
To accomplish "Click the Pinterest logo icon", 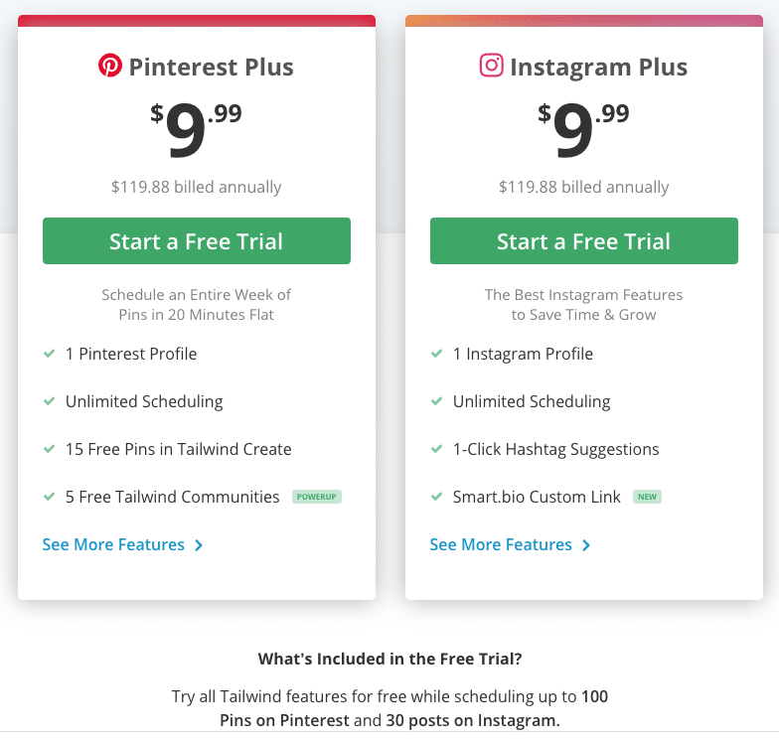I will point(109,66).
